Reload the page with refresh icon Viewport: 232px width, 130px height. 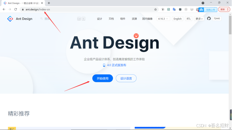pos(16,9)
